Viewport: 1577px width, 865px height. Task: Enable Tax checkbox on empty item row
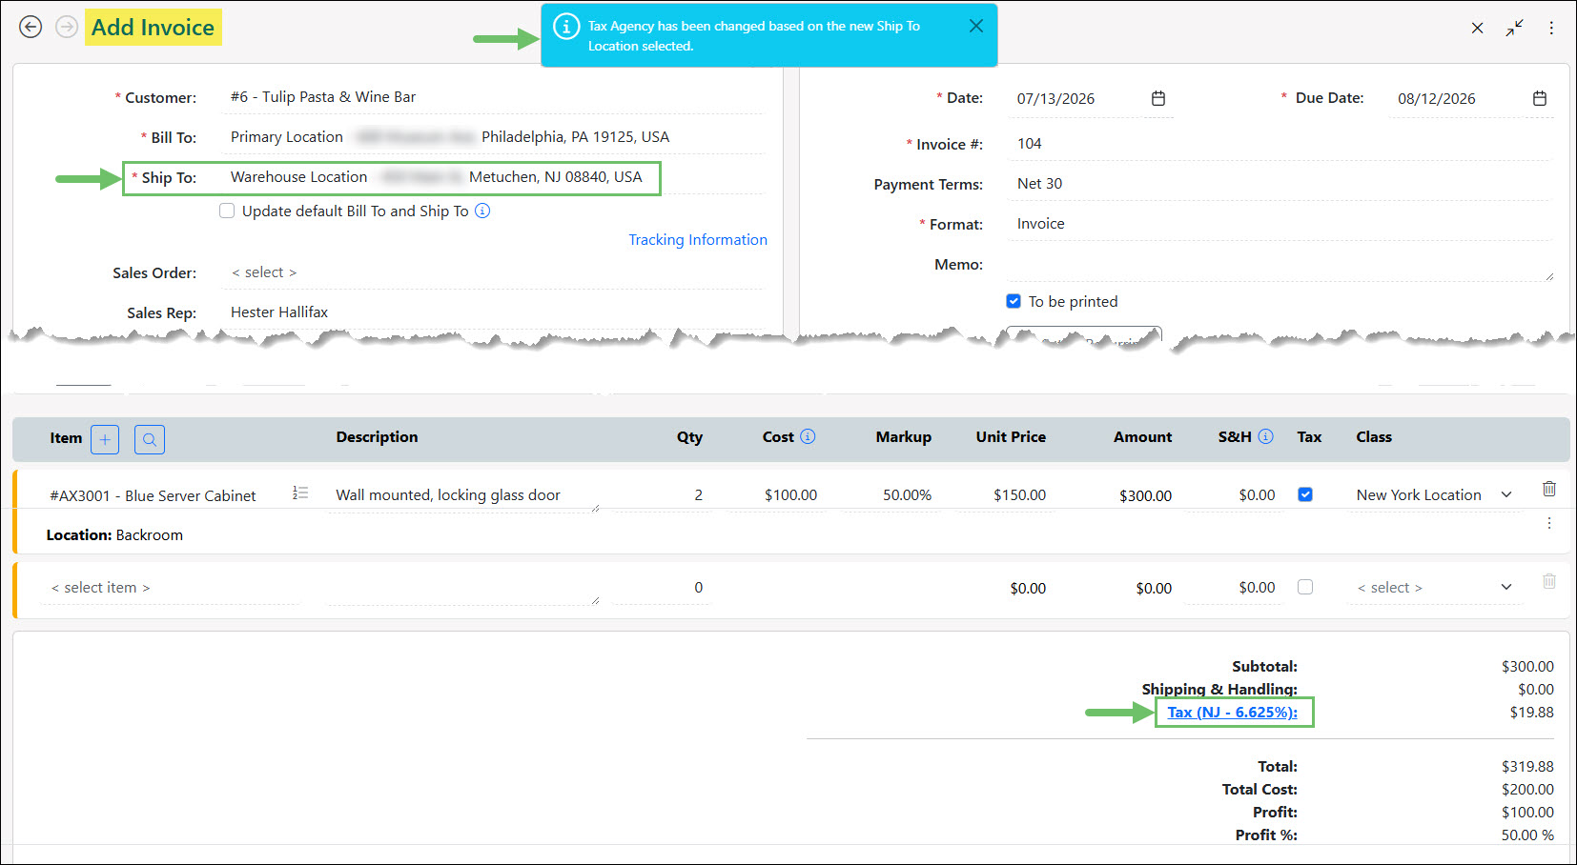tap(1305, 587)
